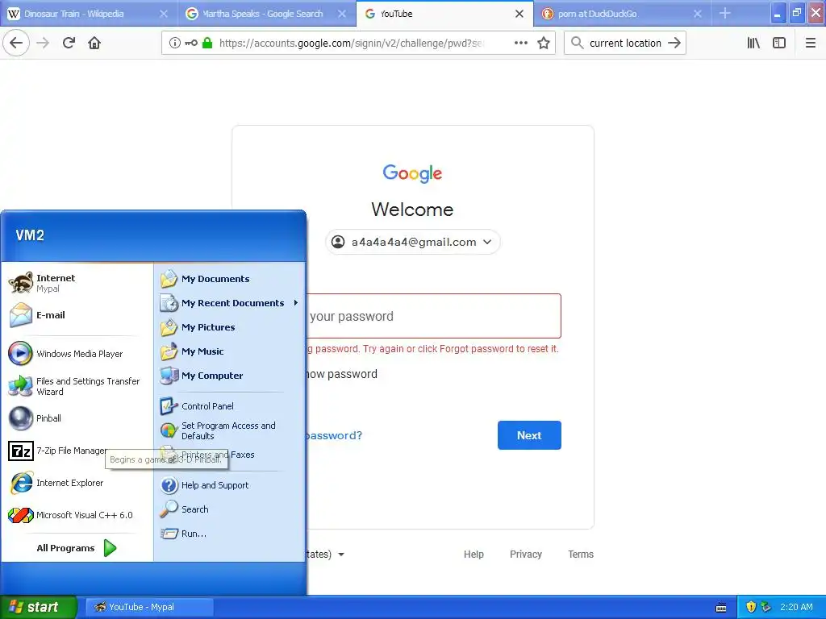Open the Library bookshelf icon
Screen dimensions: 826x619
753,44
